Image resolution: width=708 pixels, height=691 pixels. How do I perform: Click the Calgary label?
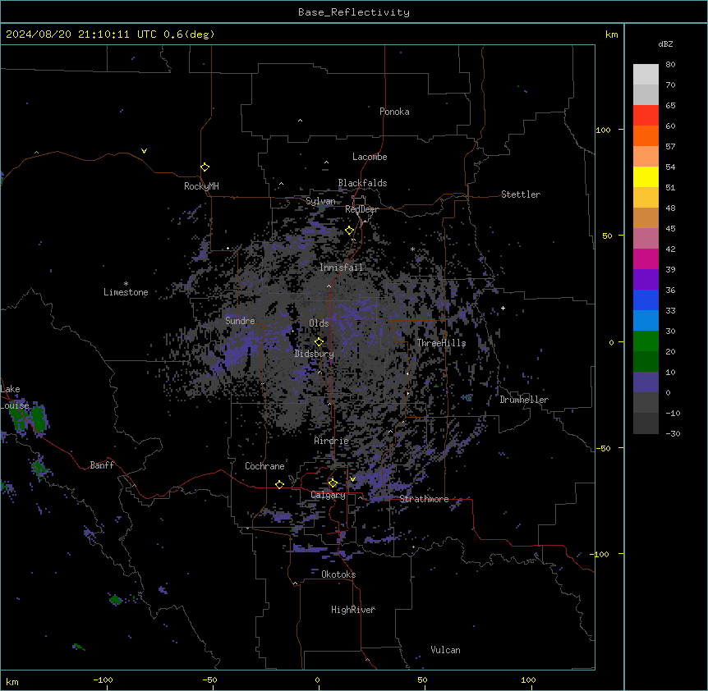(x=328, y=495)
